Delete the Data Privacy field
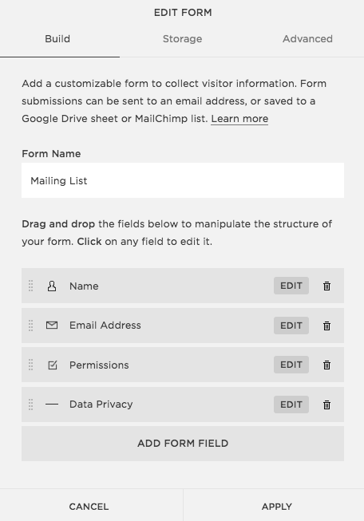The image size is (364, 521). pos(326,405)
